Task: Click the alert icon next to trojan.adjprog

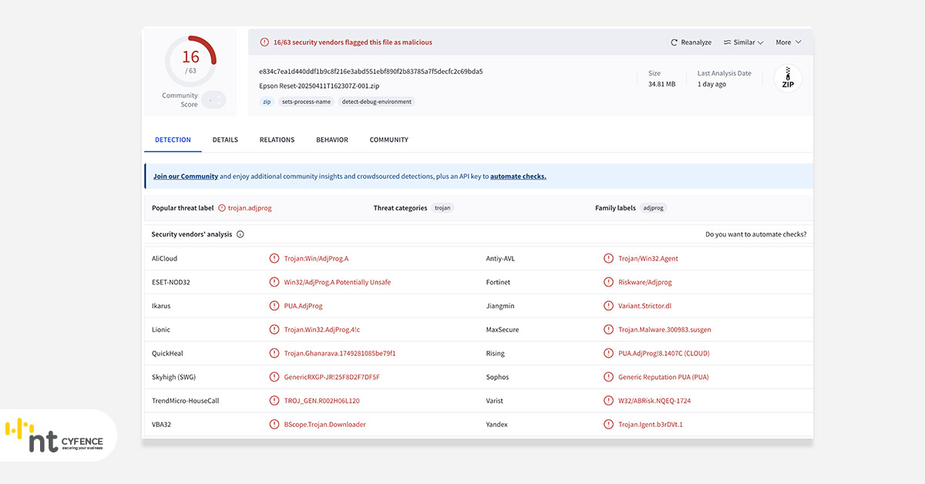Action: (222, 208)
